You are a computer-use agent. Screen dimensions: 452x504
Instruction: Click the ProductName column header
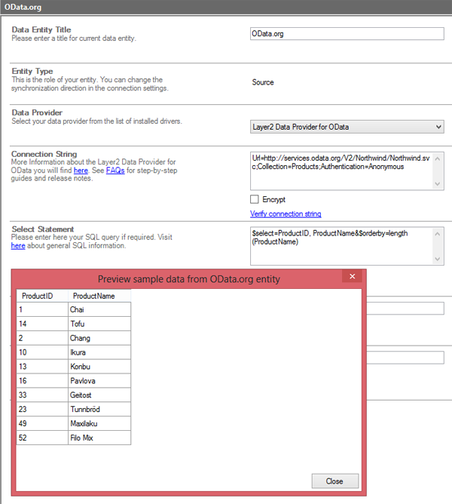(94, 297)
